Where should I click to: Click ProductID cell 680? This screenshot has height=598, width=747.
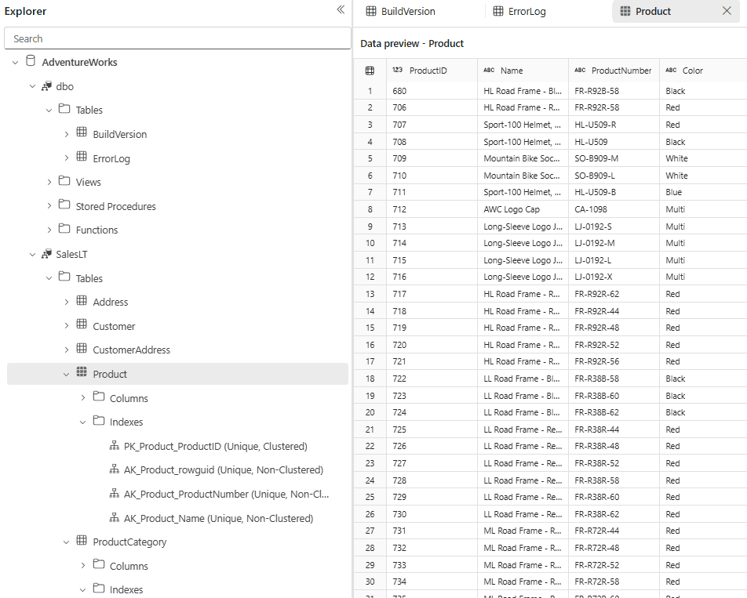pyautogui.click(x=432, y=91)
